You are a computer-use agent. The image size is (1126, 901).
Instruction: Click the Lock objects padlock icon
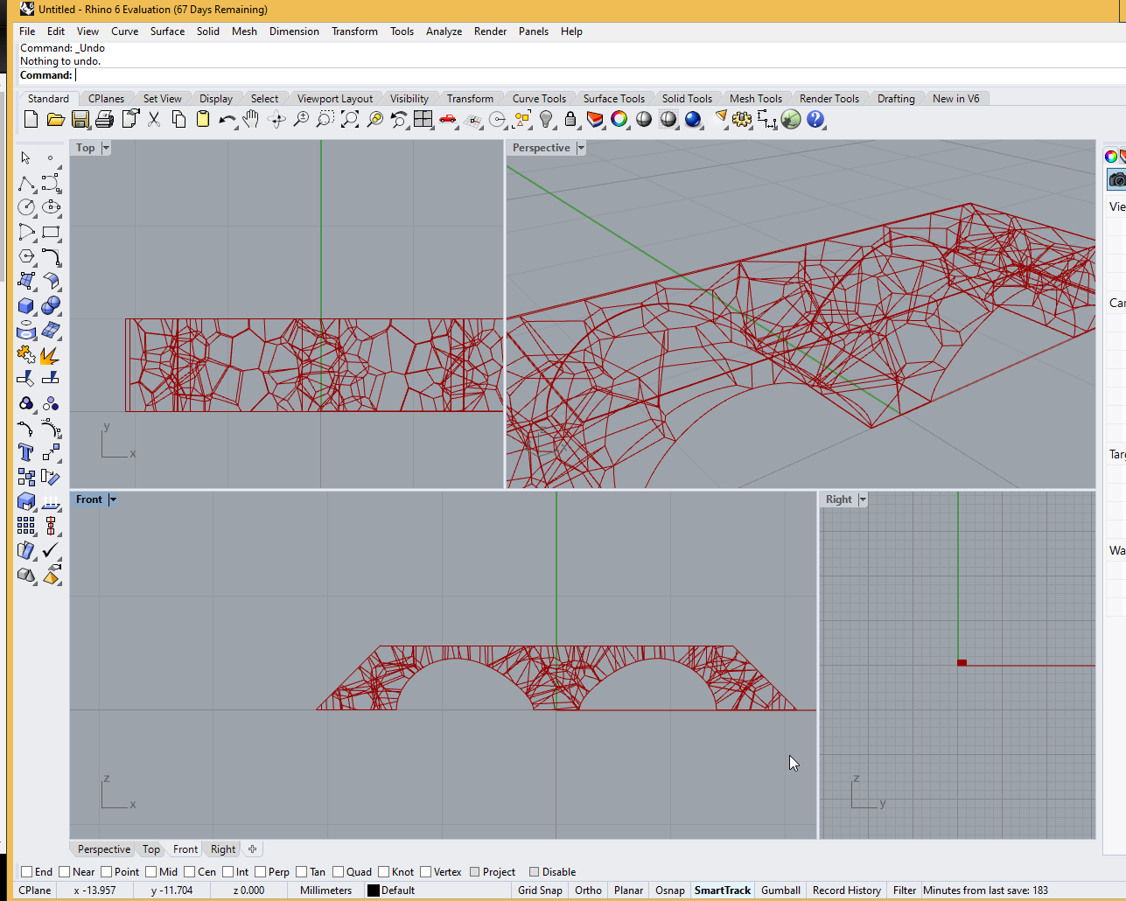[570, 120]
